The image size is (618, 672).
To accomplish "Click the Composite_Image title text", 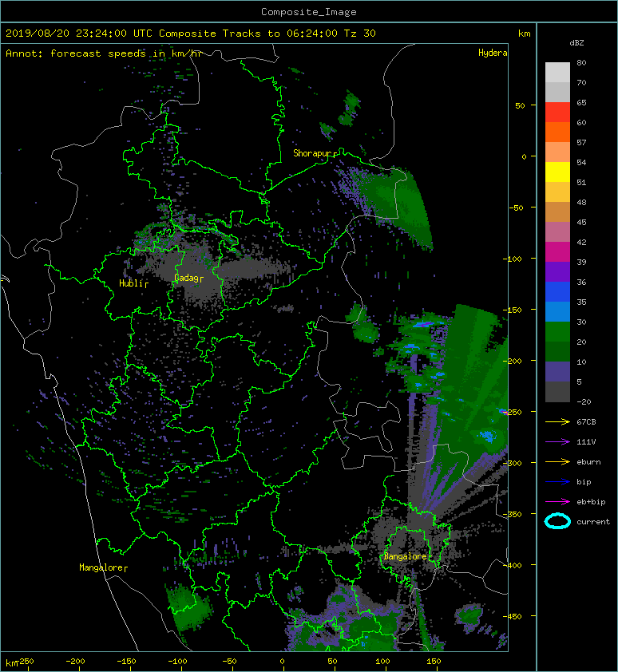I will (309, 12).
